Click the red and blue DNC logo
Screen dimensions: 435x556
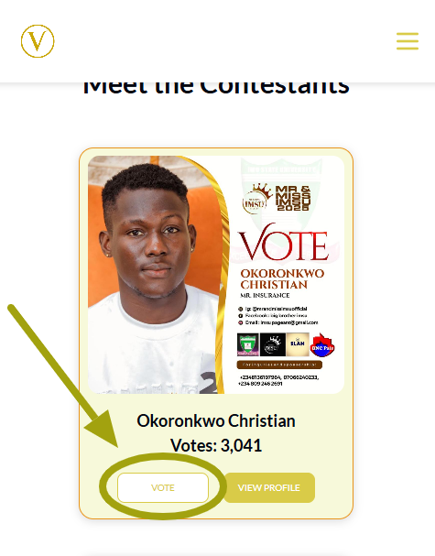[322, 344]
